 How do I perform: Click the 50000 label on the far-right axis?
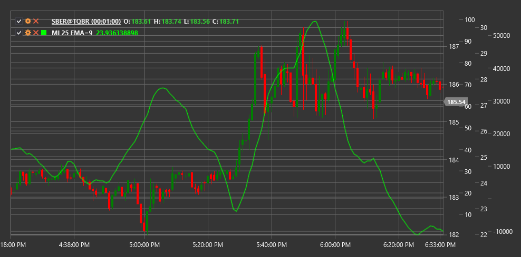pos(501,36)
